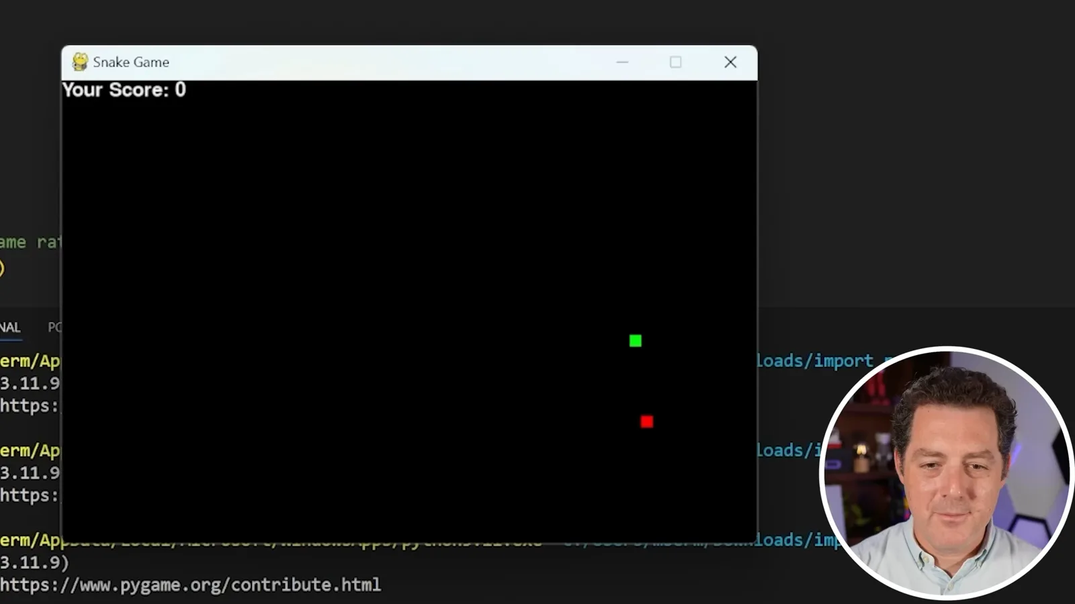Click the 'Snake Game' window title
1075x604 pixels.
pos(131,62)
